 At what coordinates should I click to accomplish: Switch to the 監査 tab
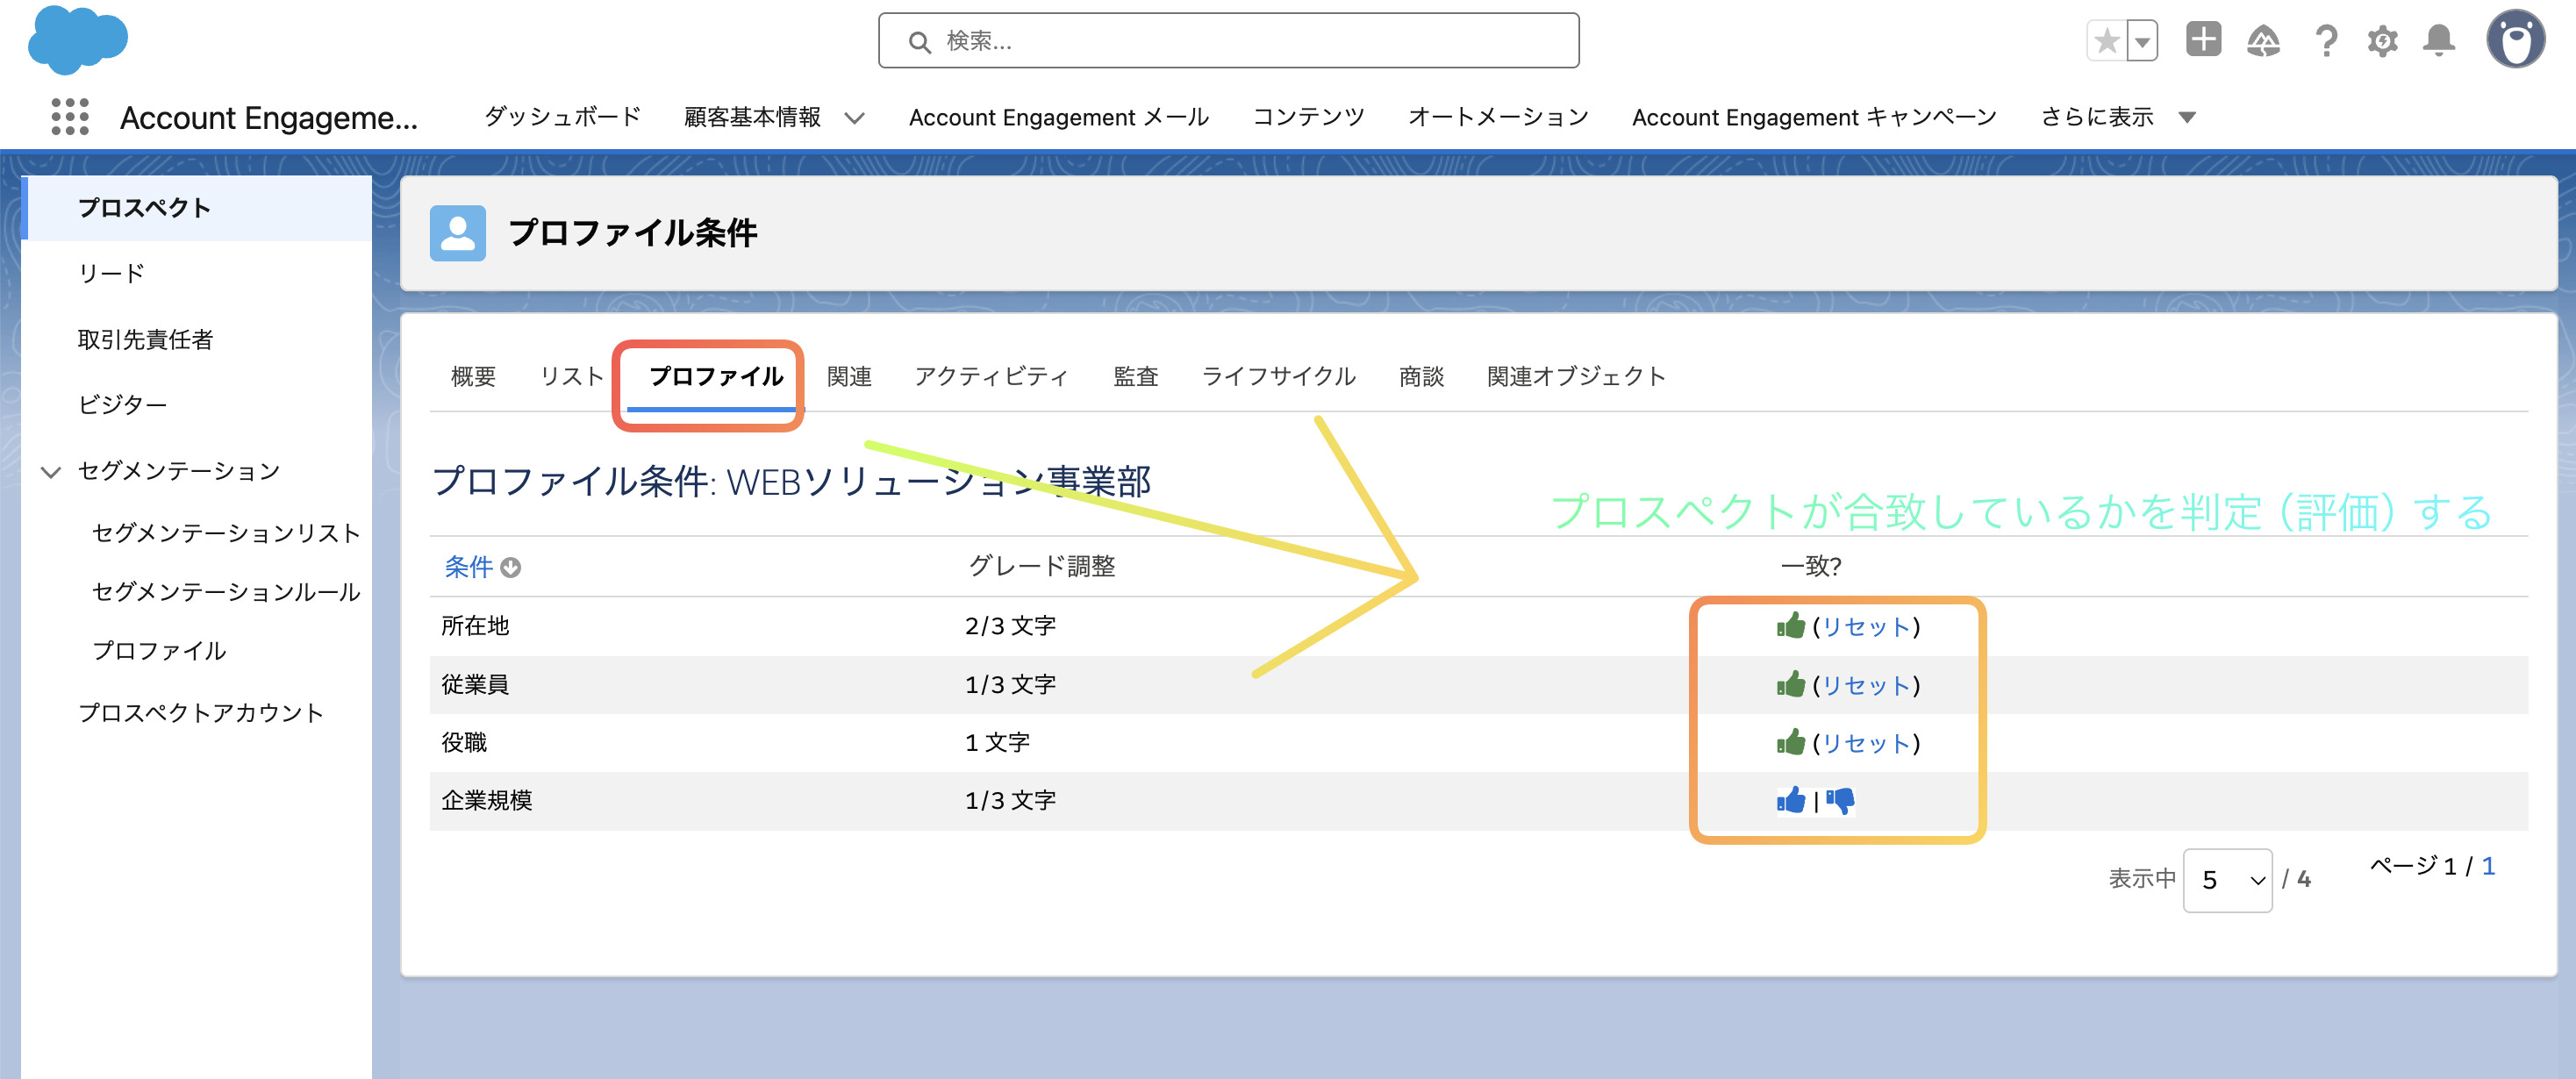[1135, 376]
